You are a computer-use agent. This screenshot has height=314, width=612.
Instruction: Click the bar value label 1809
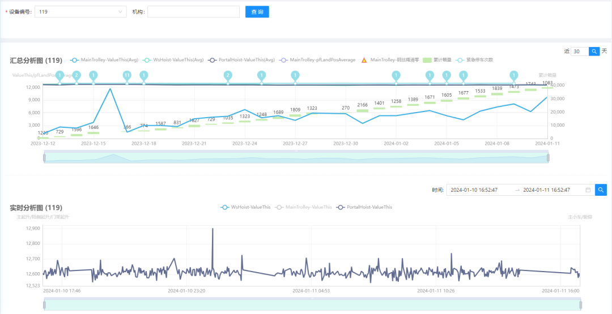click(295, 110)
